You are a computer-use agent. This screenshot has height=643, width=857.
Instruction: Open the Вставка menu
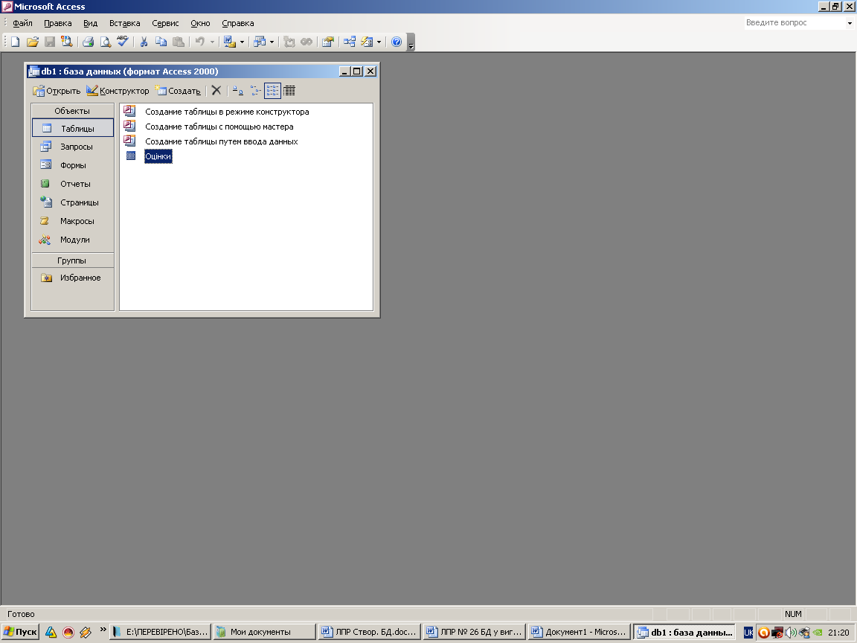click(125, 23)
